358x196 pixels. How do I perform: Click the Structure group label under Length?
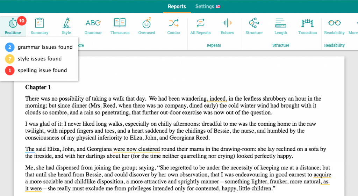pyautogui.click(x=281, y=45)
